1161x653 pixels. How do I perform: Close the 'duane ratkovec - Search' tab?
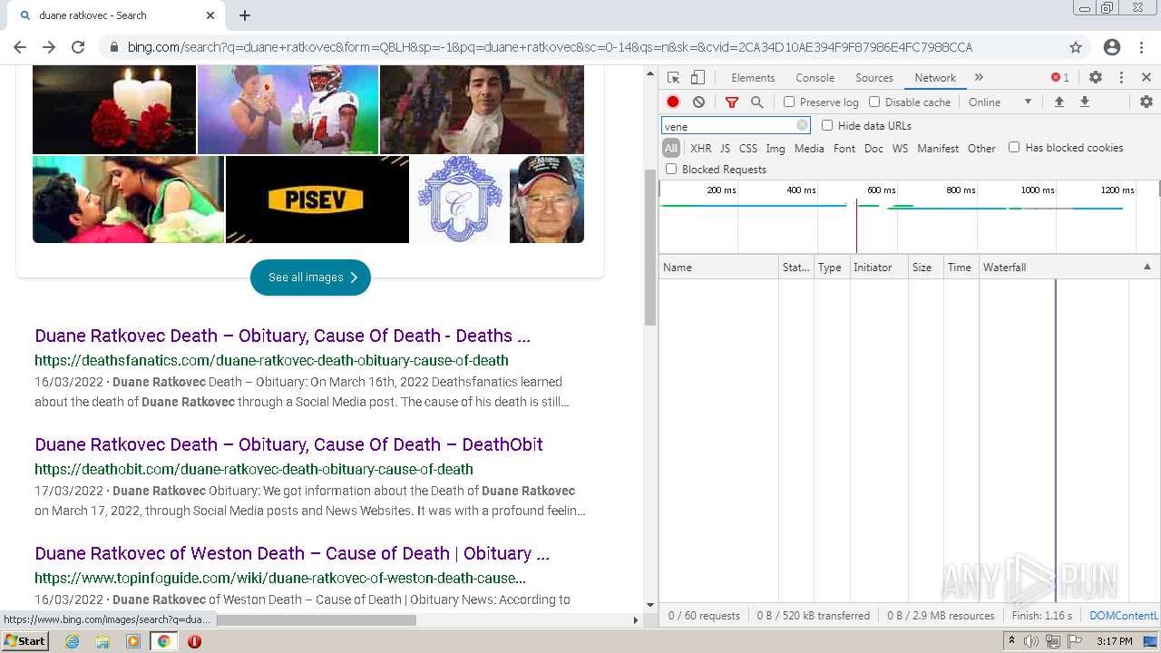pos(210,15)
